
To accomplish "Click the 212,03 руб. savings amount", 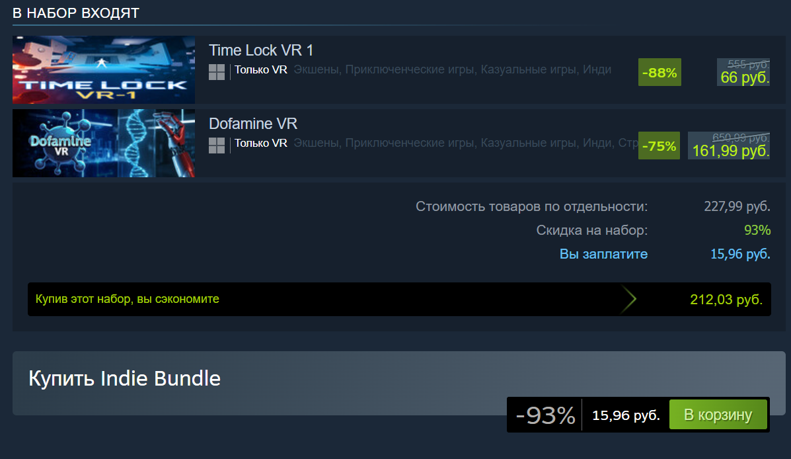I will [x=726, y=300].
